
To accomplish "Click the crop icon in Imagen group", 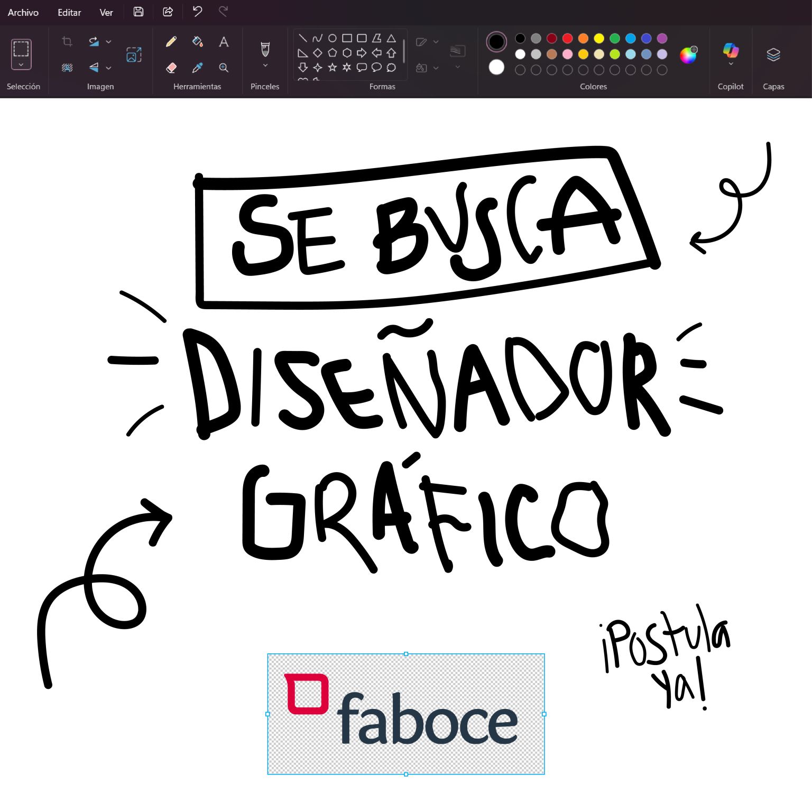I will pyautogui.click(x=67, y=41).
